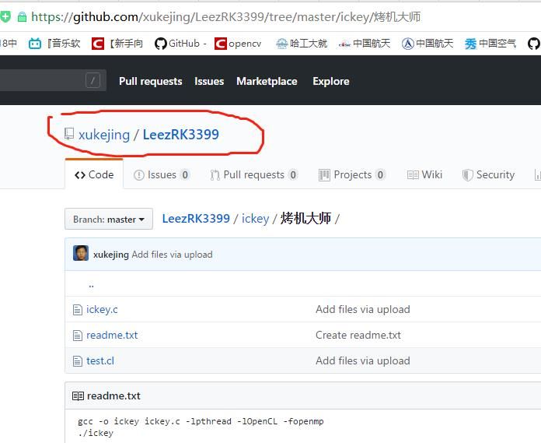Switch to the repository Issues tab
The image size is (541, 443).
162,175
